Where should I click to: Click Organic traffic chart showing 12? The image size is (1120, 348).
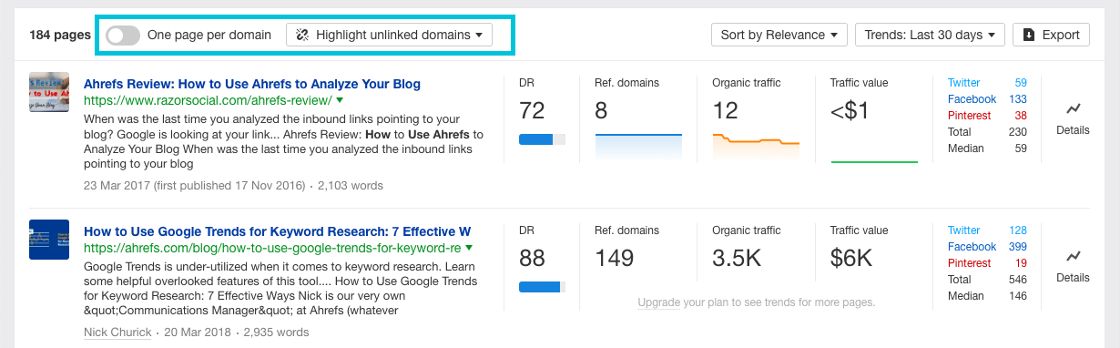click(x=756, y=148)
